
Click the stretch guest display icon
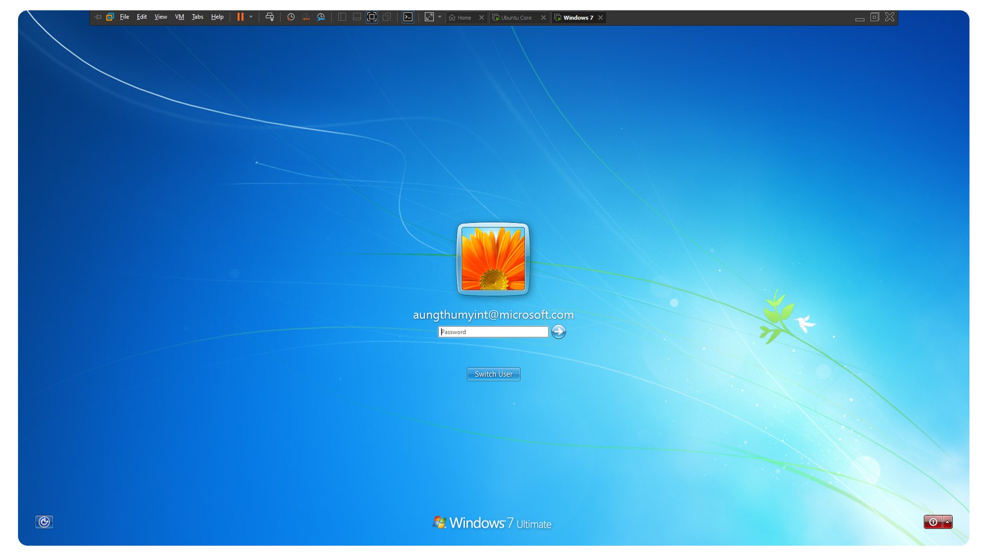point(429,17)
